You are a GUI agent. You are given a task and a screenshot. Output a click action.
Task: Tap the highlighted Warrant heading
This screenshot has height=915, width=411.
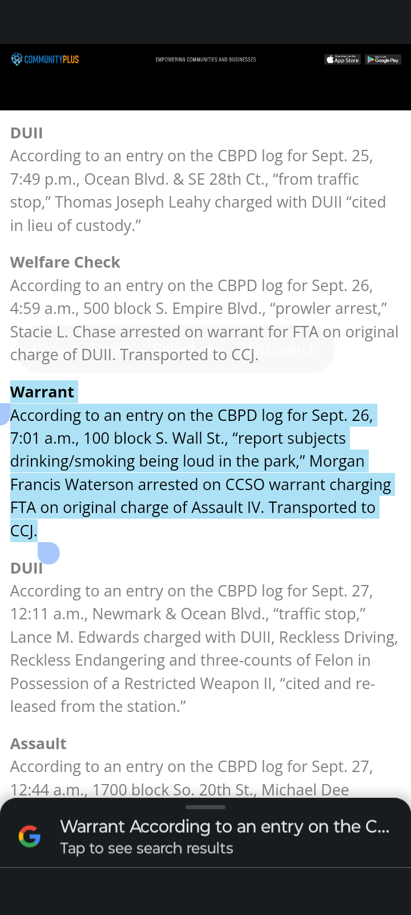42,392
